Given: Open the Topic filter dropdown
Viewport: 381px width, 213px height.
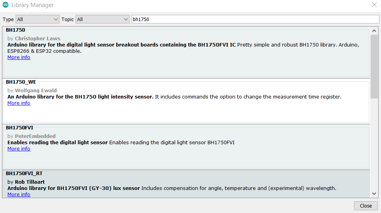Looking at the screenshot, I should 102,20.
